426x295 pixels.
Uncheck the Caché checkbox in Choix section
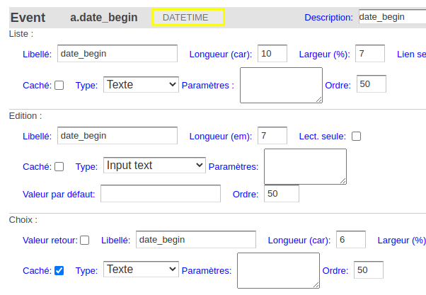point(59,270)
